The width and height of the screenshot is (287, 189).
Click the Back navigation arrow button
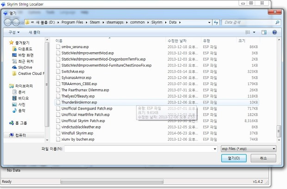click(8, 22)
